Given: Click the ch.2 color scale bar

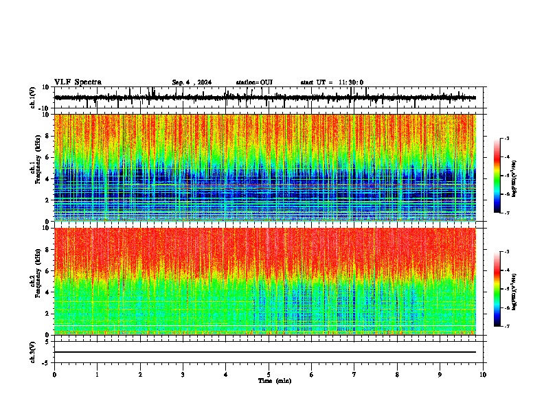Looking at the screenshot, I should (497, 289).
